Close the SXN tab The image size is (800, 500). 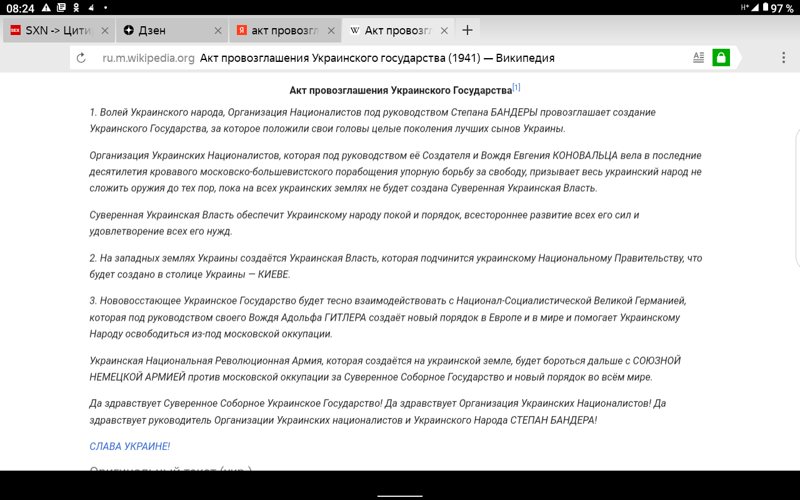[104, 31]
